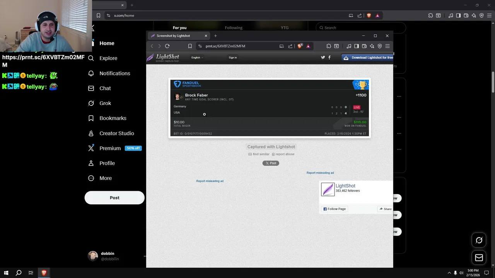Open extensions in the x.com window toolbar

click(430, 15)
